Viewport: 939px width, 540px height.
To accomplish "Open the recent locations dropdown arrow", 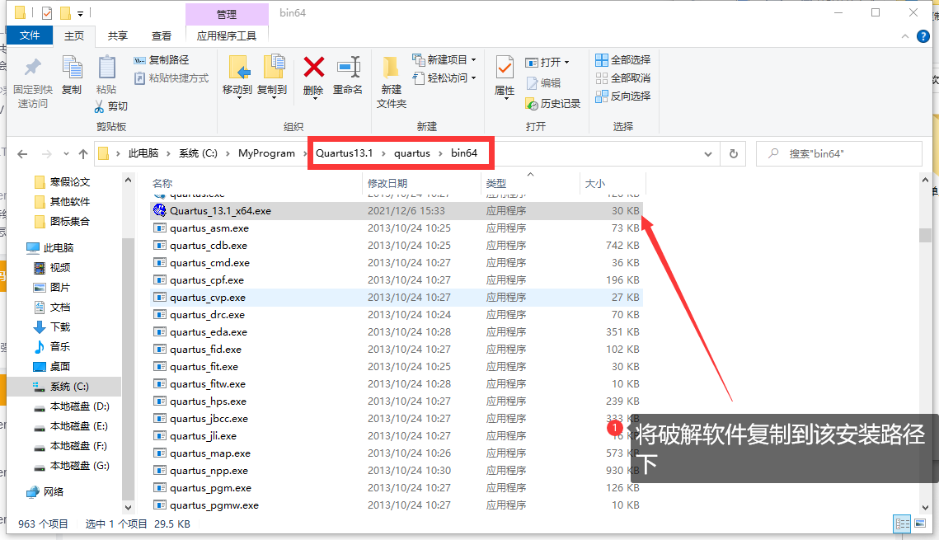I will pos(66,154).
